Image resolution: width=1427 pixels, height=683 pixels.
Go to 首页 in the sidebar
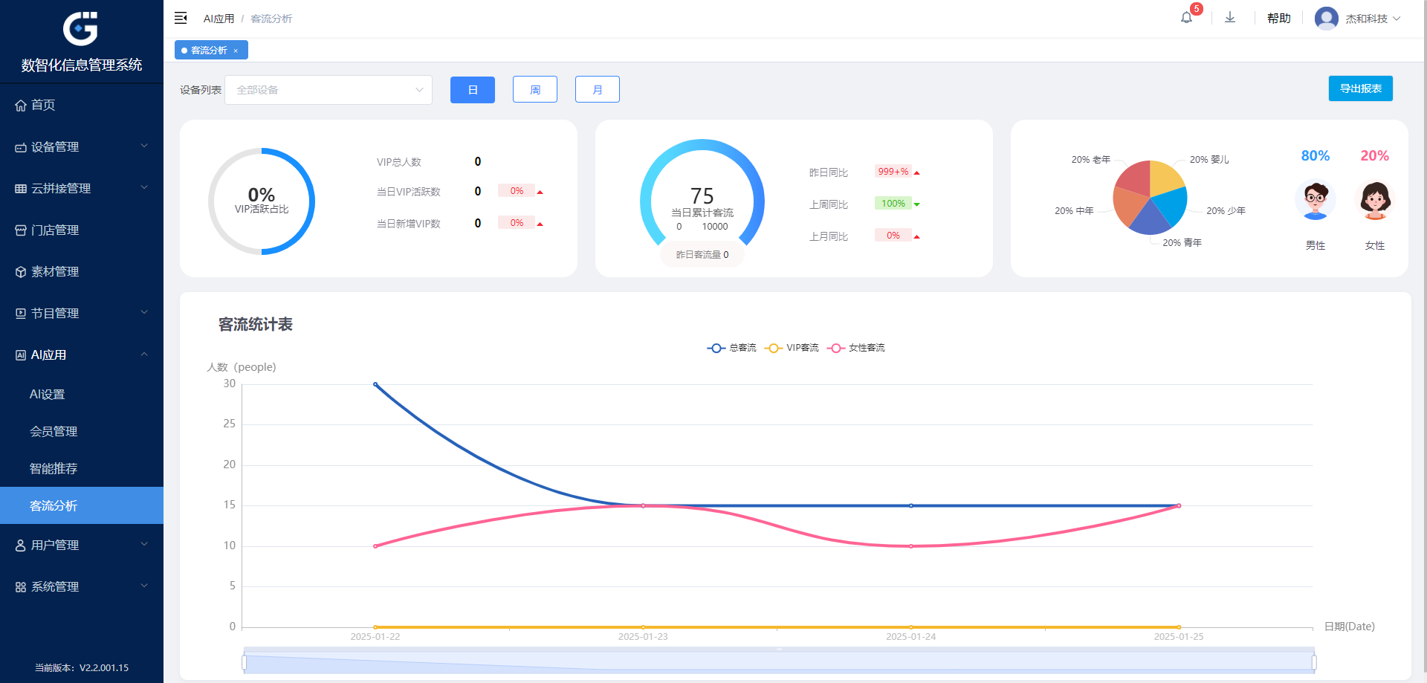point(43,105)
